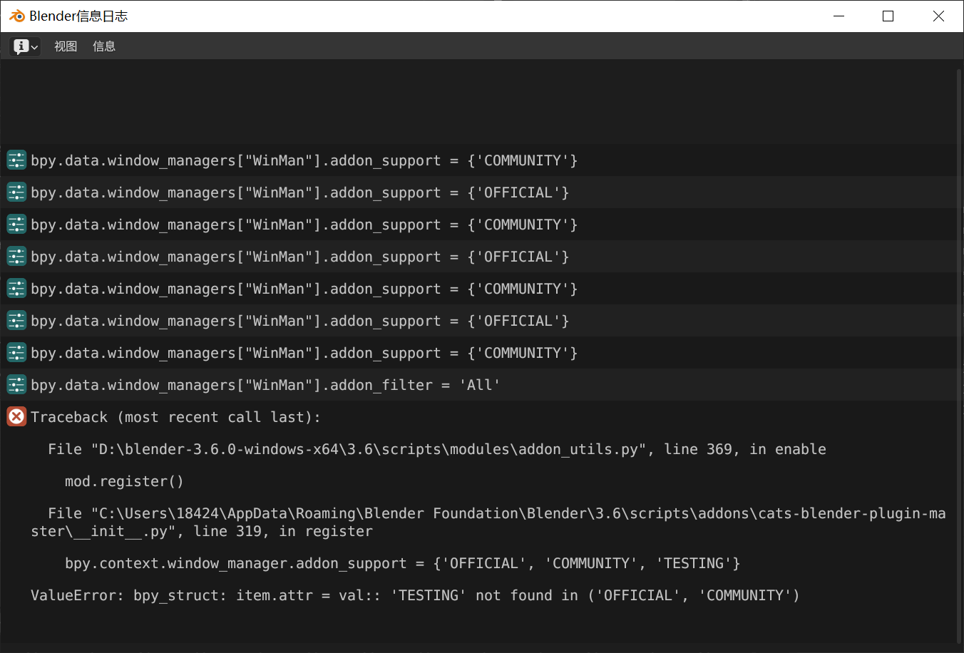Click the red error icon beside Traceback
This screenshot has width=964, height=653.
pos(16,417)
